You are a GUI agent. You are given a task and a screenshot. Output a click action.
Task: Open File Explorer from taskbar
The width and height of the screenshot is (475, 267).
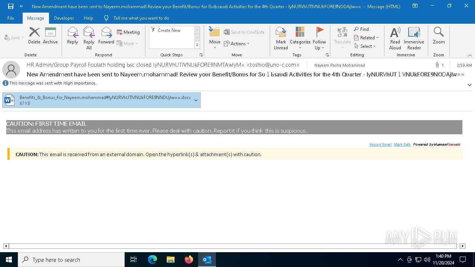pos(171,260)
